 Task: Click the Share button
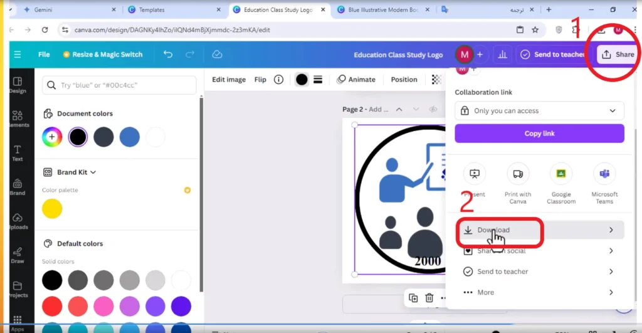click(618, 55)
